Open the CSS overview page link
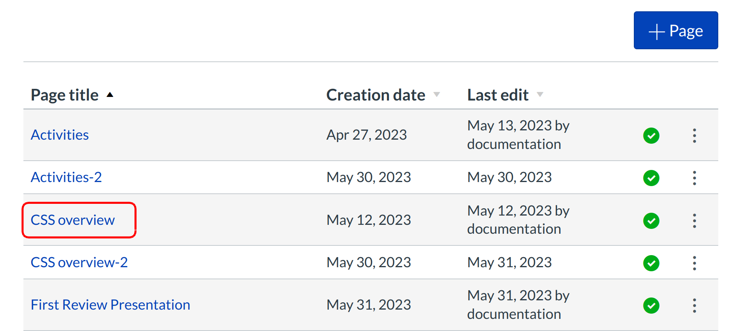The height and width of the screenshot is (331, 732). (73, 220)
